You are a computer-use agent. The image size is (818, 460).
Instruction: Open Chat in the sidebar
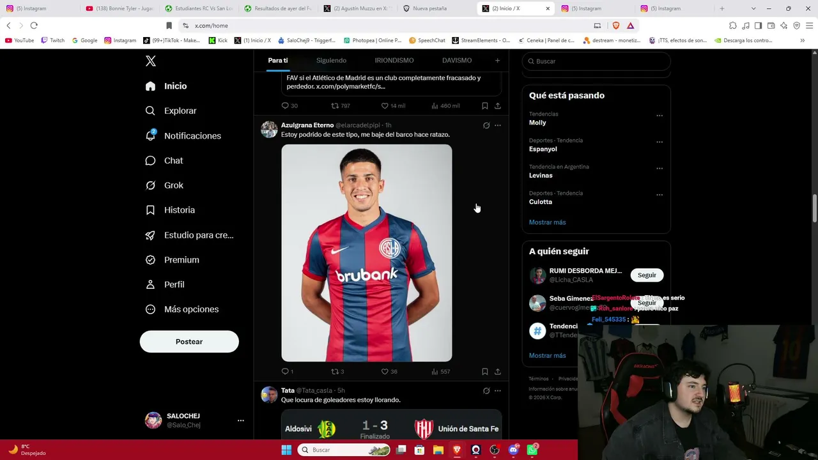point(164,160)
